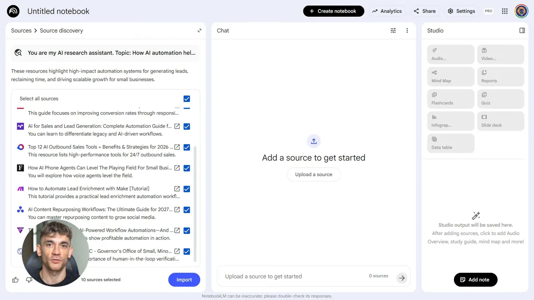Viewport: 534px width, 300px height.
Task: Give thumbs down to discovered sources
Action: pos(29,280)
